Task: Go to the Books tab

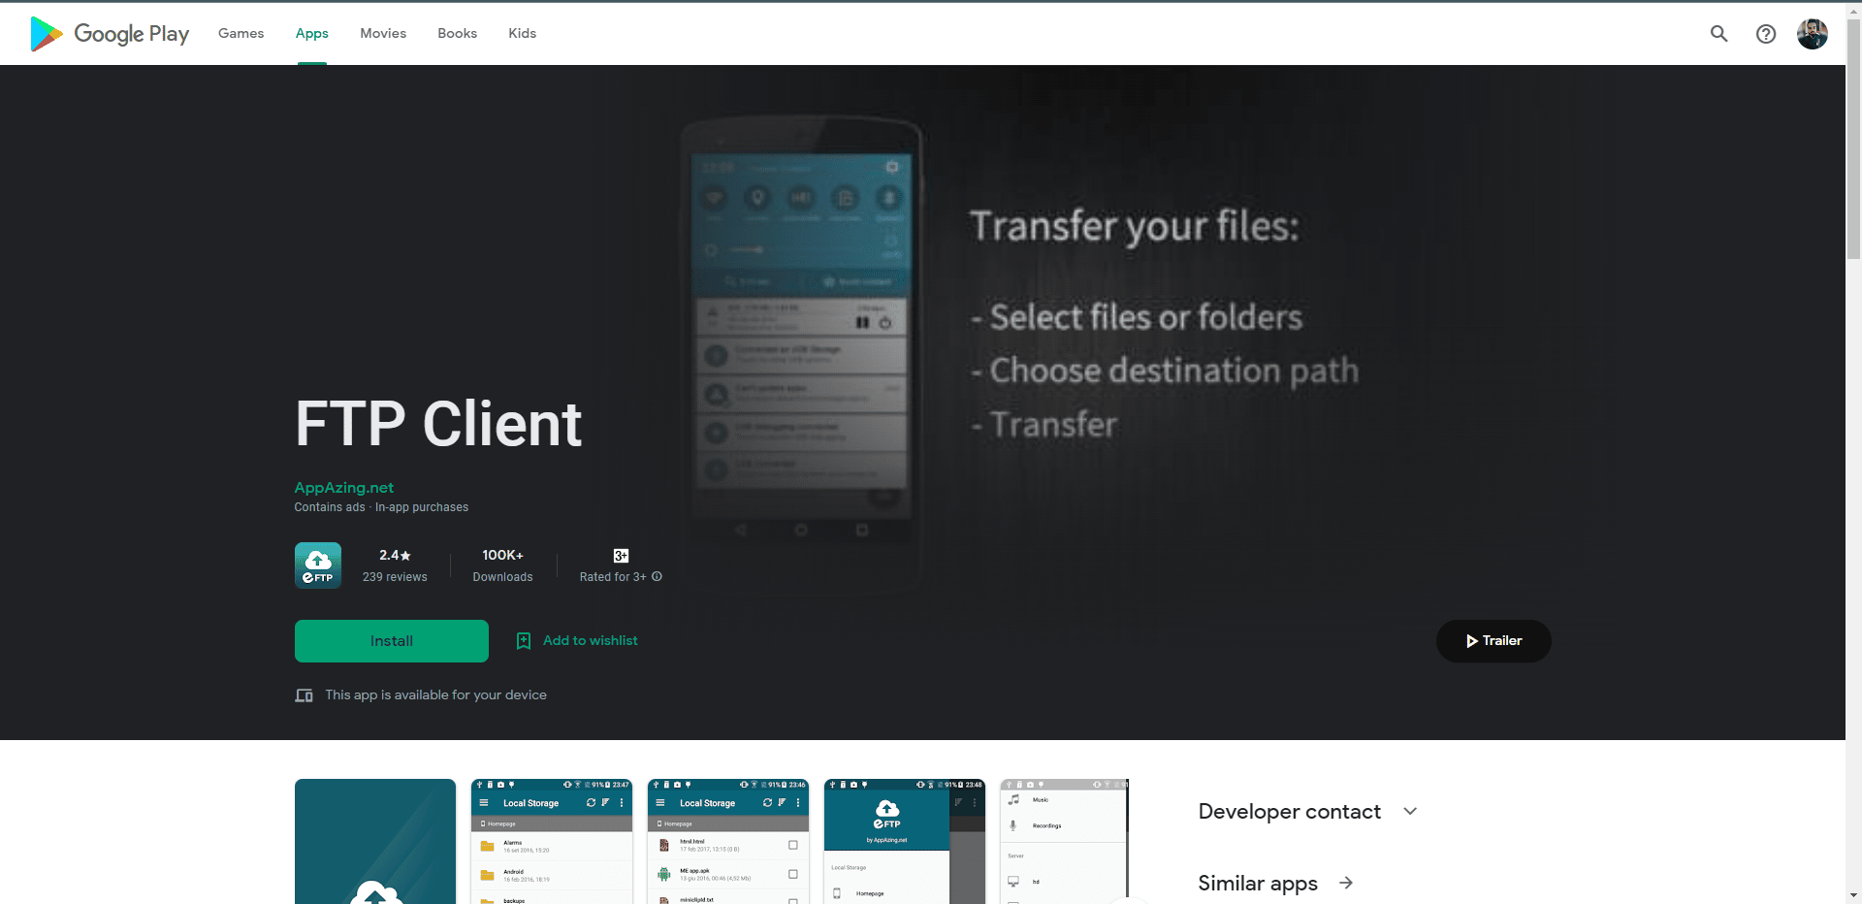Action: coord(457,33)
